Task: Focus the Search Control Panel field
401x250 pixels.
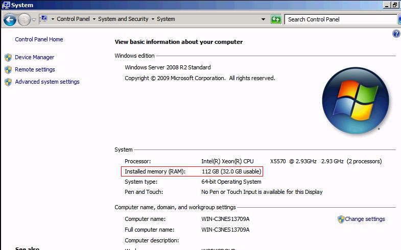Action: (x=341, y=19)
